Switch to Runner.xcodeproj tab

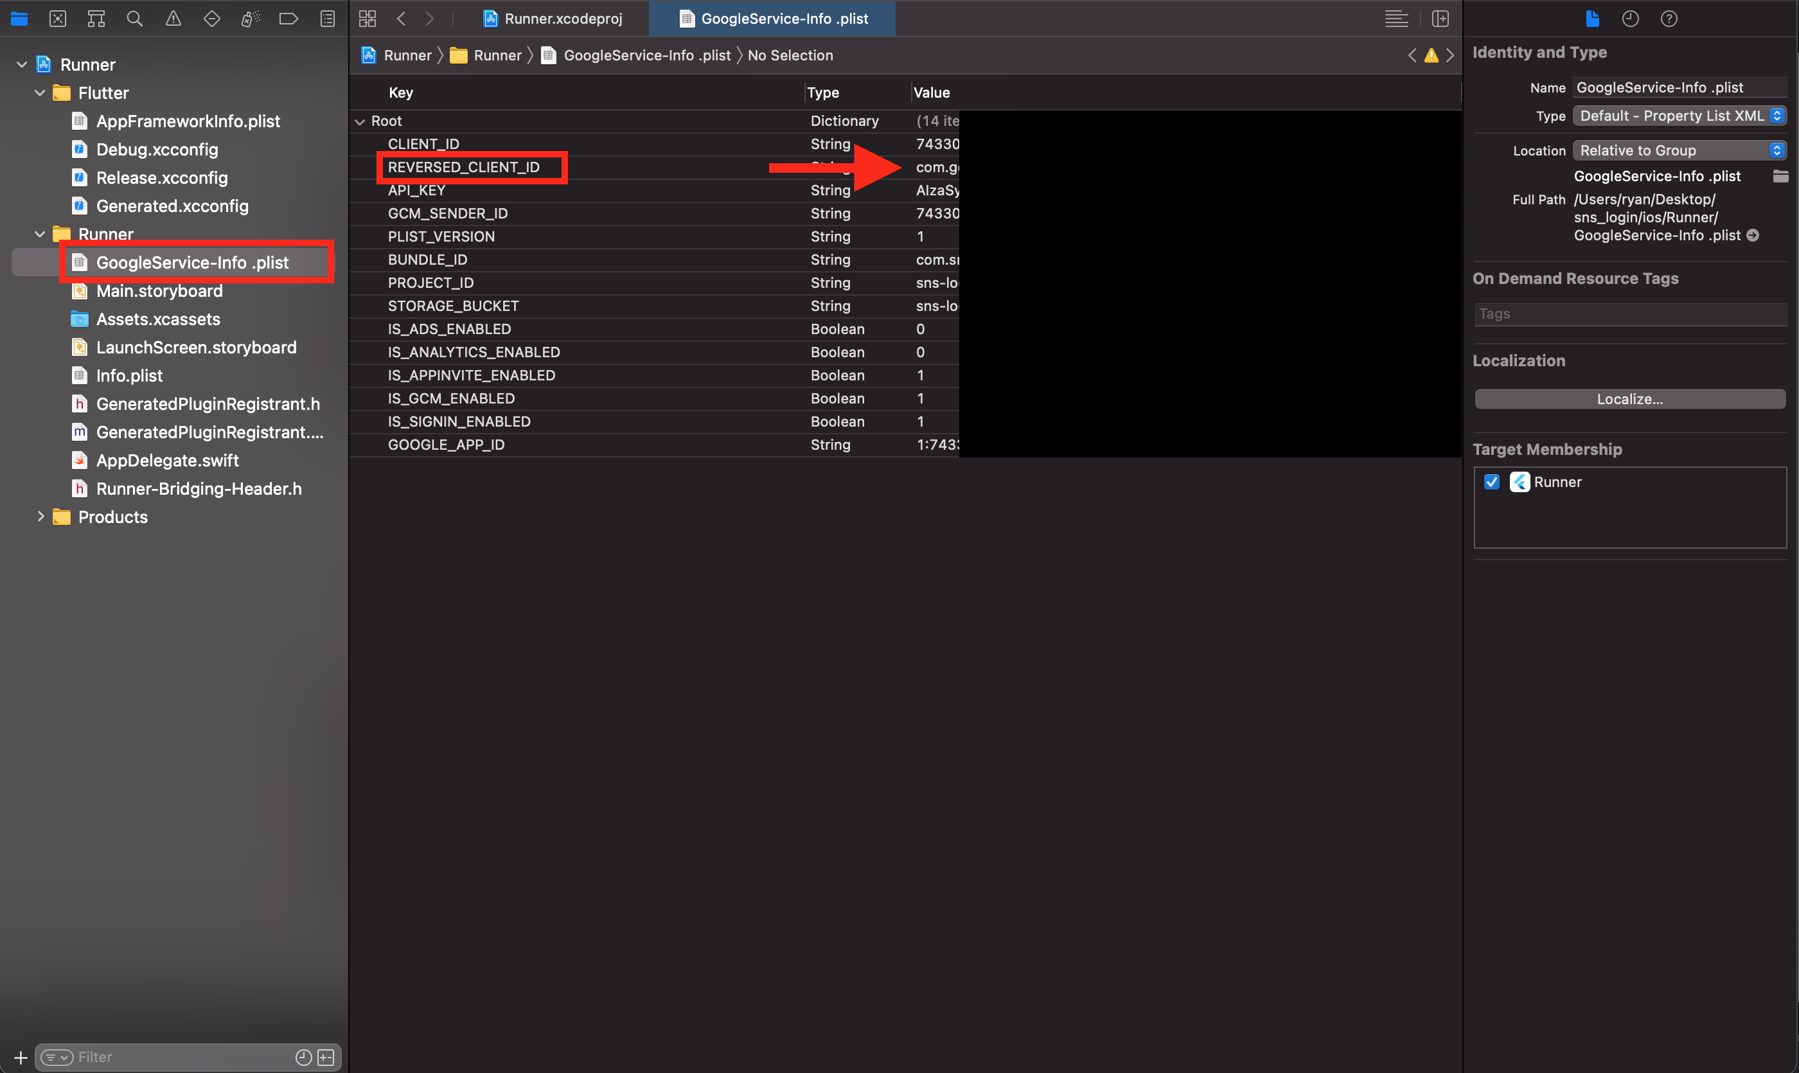click(x=553, y=19)
